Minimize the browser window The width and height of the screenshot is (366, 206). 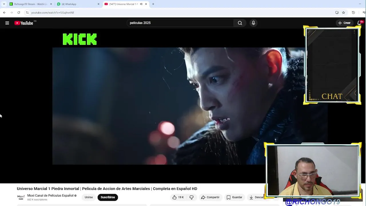360,4
